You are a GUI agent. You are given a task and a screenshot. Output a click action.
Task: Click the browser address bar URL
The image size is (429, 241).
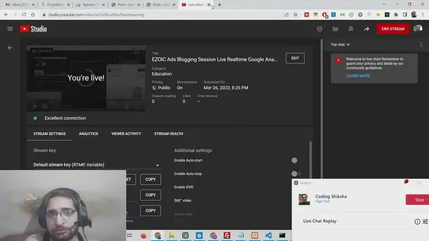coord(97,15)
